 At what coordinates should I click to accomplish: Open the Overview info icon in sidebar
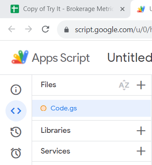tap(16, 90)
